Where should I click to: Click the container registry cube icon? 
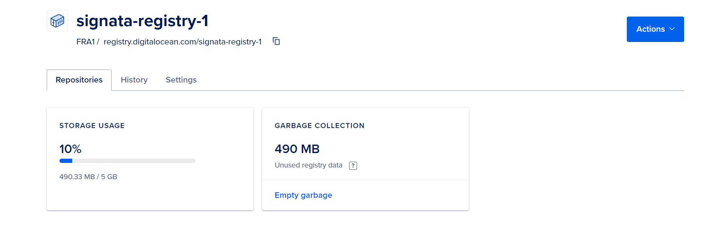(x=57, y=21)
